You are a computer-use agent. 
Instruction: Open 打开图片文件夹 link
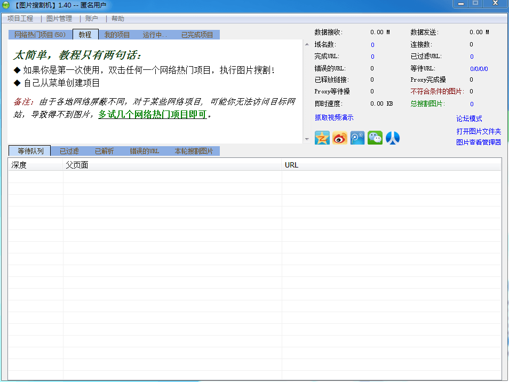pos(479,131)
